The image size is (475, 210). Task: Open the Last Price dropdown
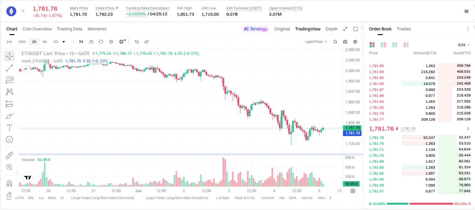pyautogui.click(x=316, y=42)
